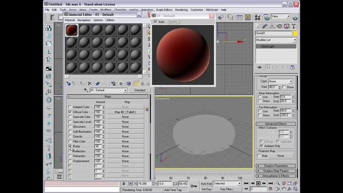Open Material Editor four-spheres toolbar icon
The image size is (343, 193).
pyautogui.click(x=257, y=17)
